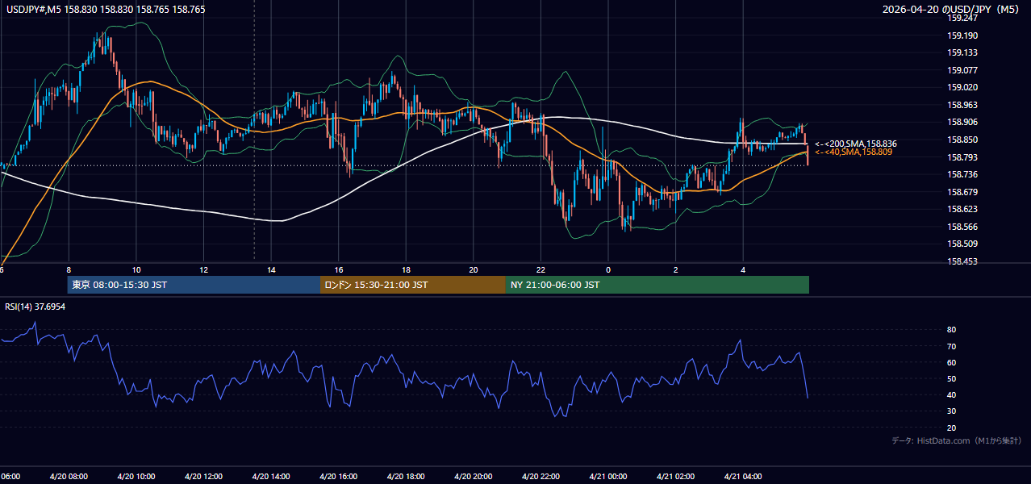Click price axis value 158.793
The height and width of the screenshot is (484, 1031).
pos(962,157)
